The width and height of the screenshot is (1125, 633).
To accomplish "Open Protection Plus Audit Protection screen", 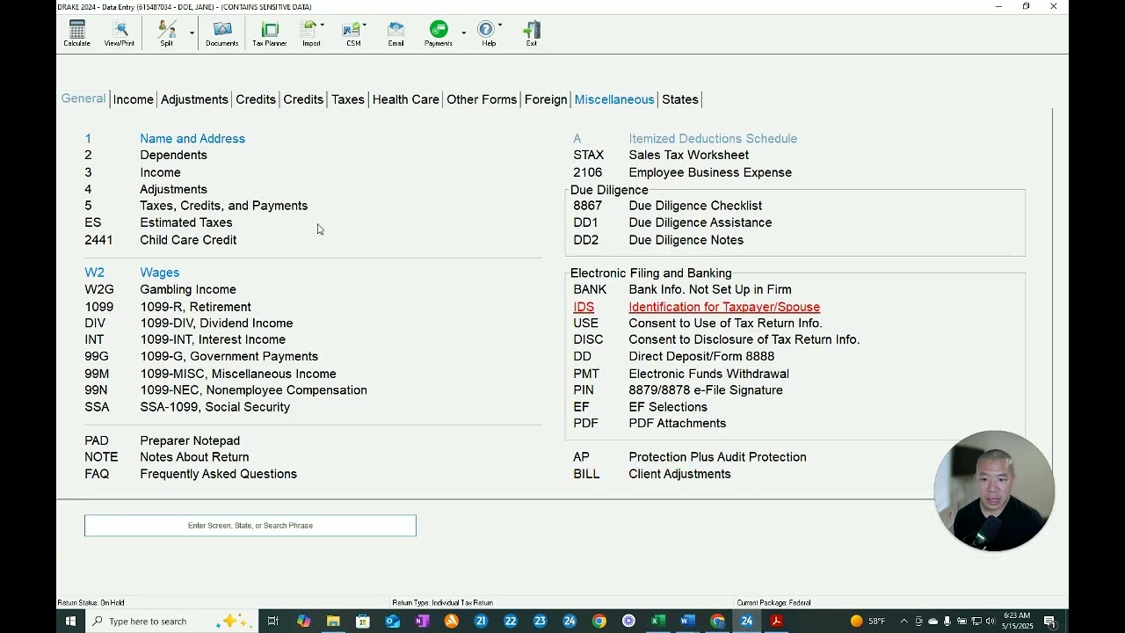I will point(717,457).
